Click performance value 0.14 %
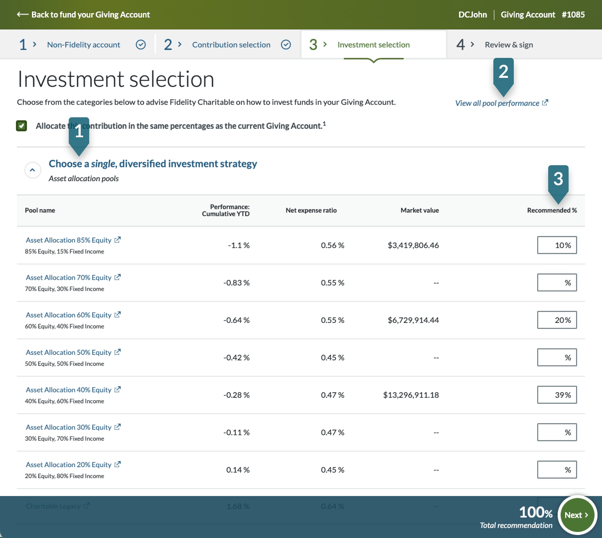This screenshot has height=538, width=602. (238, 469)
